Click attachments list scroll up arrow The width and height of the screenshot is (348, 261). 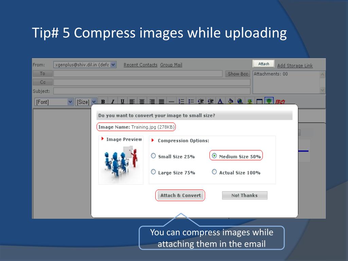pyautogui.click(x=322, y=74)
